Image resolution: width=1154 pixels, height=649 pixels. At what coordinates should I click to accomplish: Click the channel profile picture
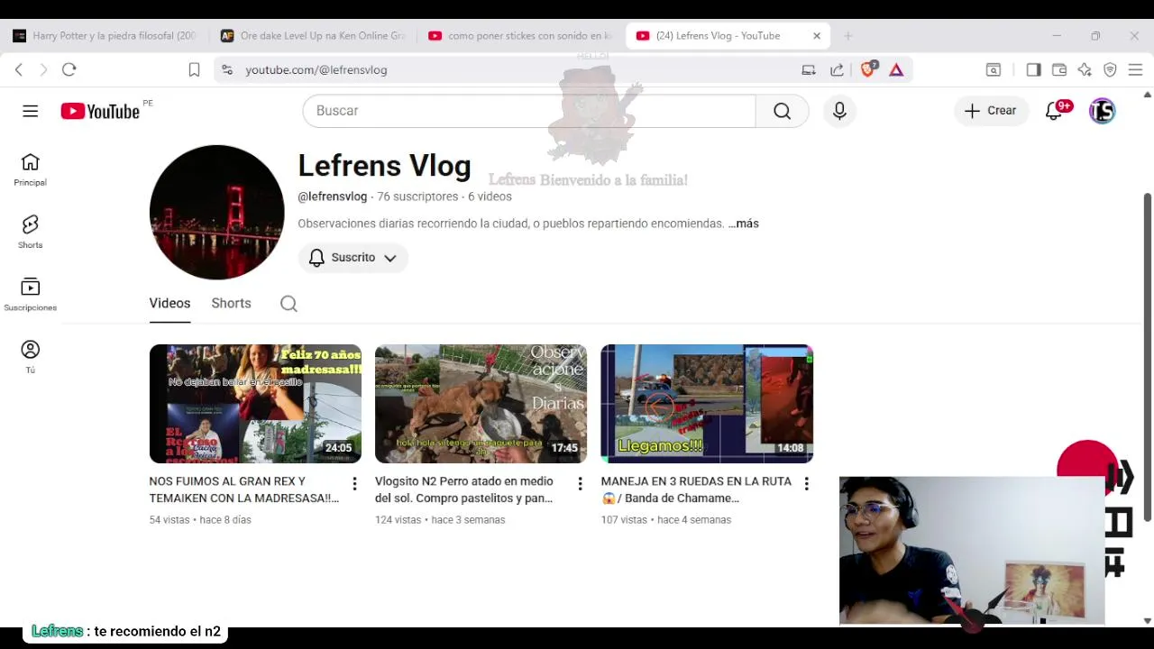tap(216, 213)
